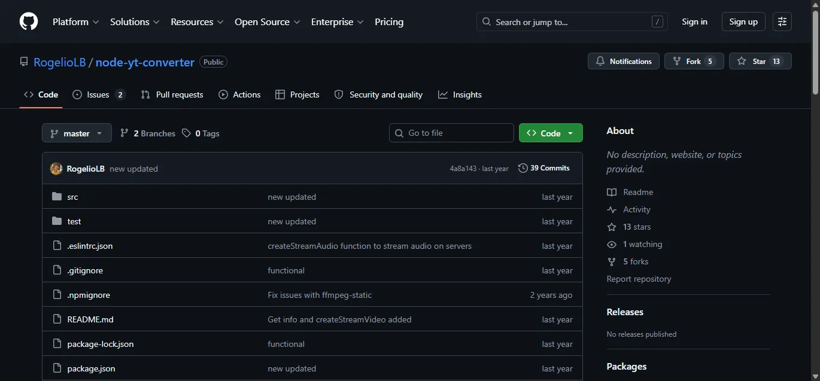This screenshot has height=381, width=820.
Task: View 5 forks link in sidebar
Action: pyautogui.click(x=627, y=261)
